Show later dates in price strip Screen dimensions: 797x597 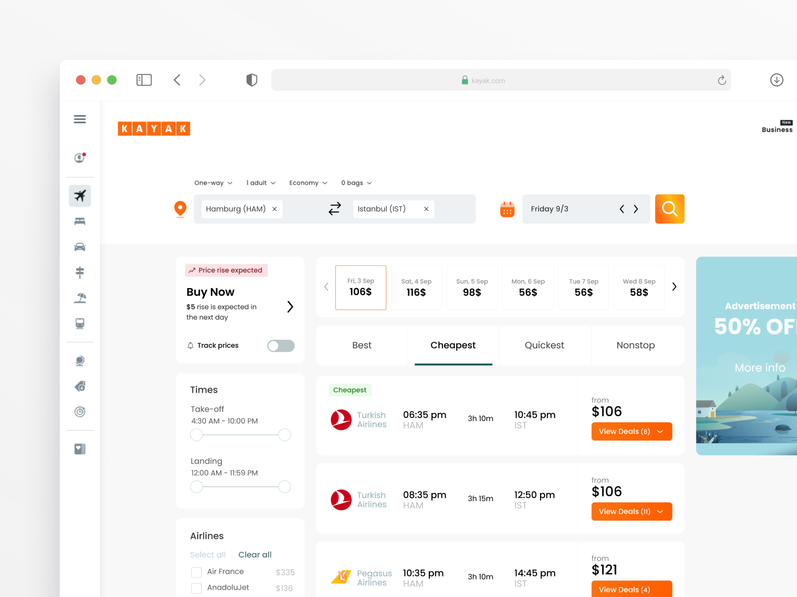[x=674, y=287]
